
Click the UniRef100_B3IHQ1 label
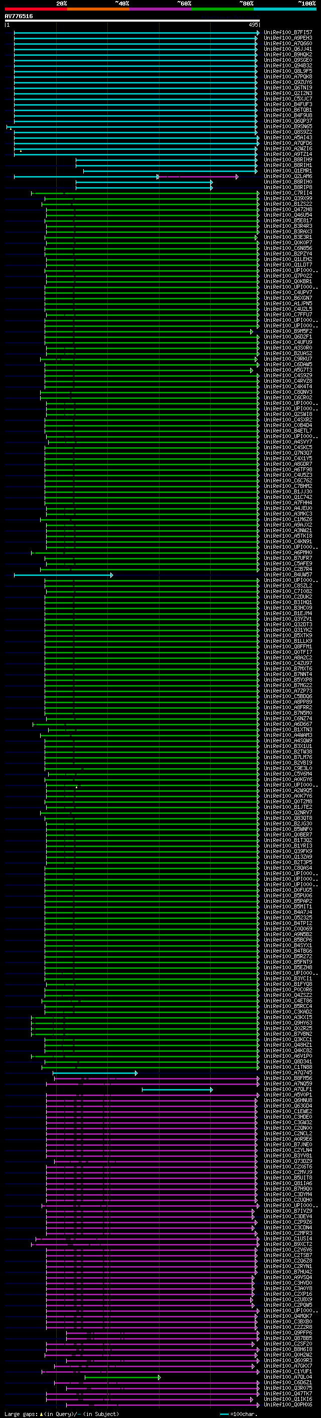[287, 603]
